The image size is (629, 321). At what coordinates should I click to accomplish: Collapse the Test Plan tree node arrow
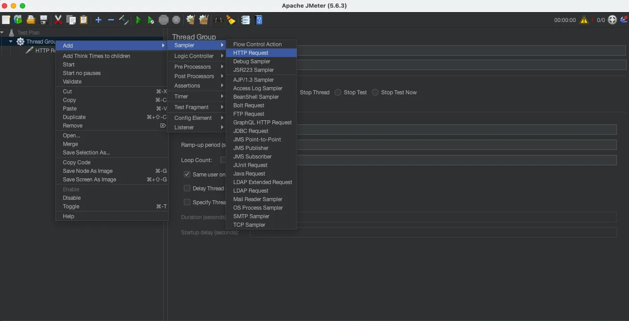[2, 32]
